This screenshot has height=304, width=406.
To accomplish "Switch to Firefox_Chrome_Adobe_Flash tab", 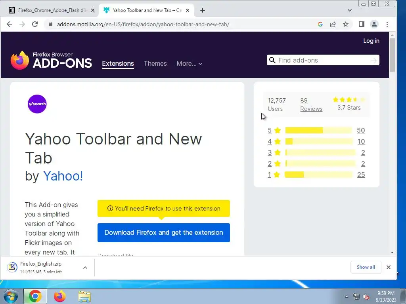I will coord(52,10).
